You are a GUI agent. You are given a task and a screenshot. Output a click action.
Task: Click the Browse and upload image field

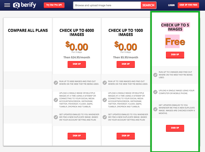point(107,5)
